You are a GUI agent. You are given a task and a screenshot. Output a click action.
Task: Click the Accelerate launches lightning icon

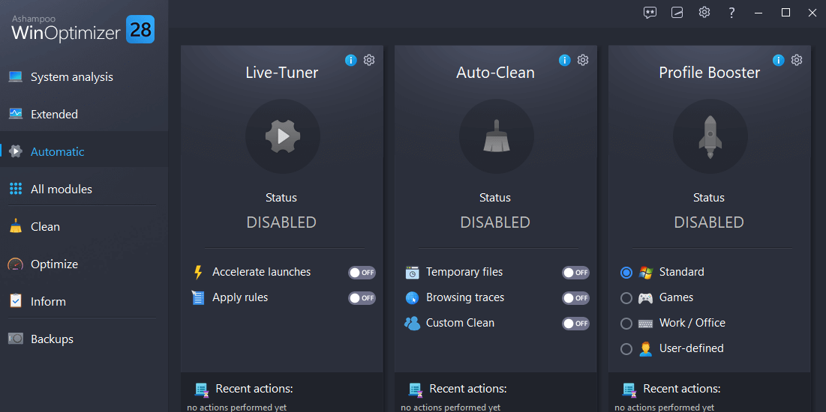199,272
